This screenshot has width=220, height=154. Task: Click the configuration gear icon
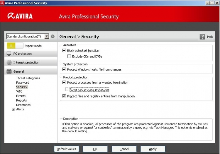click(53, 36)
